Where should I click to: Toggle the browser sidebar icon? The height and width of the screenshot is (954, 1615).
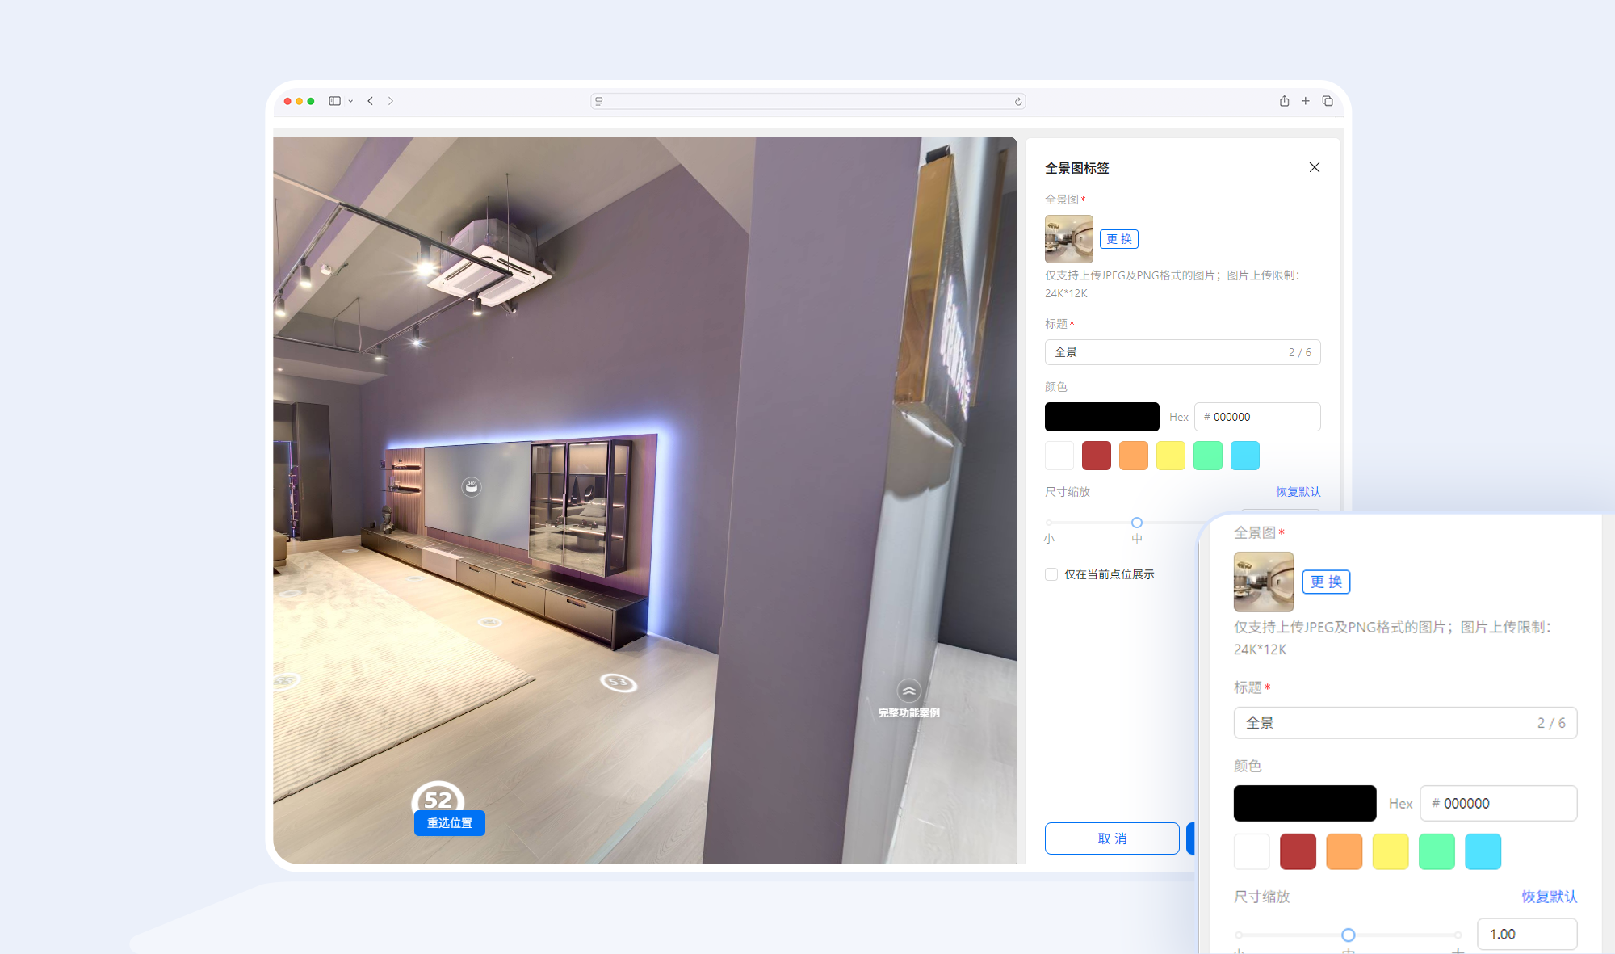334,101
